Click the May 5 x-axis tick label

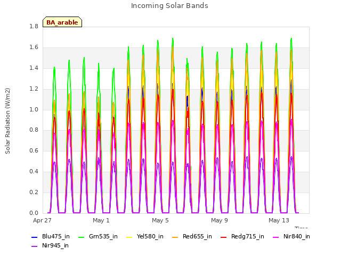click(160, 220)
